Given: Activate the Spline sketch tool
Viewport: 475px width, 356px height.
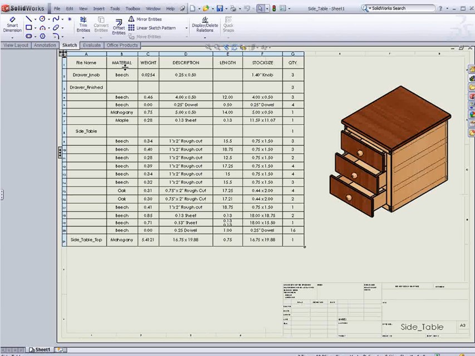Looking at the screenshot, I should click(x=56, y=19).
